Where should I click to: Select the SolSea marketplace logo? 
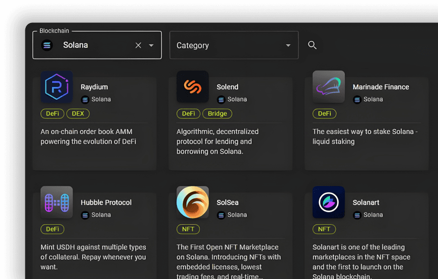click(192, 202)
